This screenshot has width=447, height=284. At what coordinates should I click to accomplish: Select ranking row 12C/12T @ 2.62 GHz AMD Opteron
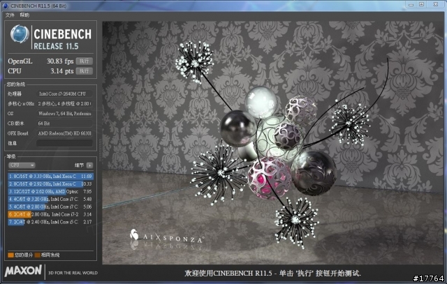pos(50,192)
